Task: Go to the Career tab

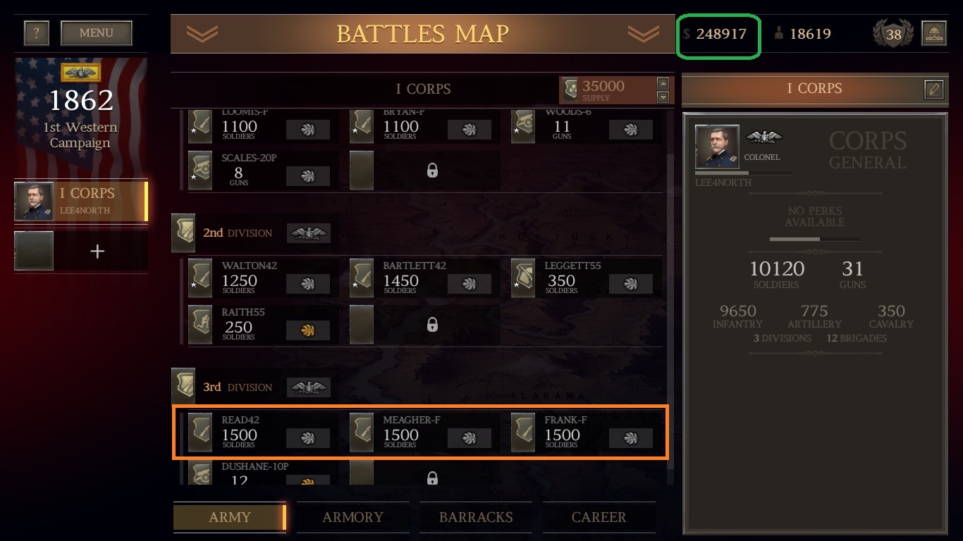Action: click(x=599, y=517)
